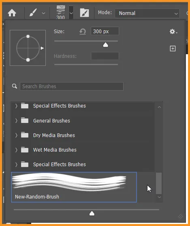Click the brush list scroll up arrow
Screen dimensions: 190x226
click(159, 107)
